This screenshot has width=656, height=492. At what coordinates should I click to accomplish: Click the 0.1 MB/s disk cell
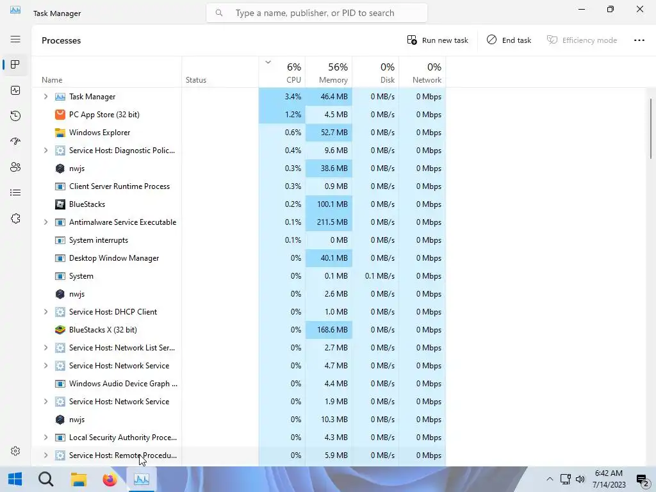(x=375, y=276)
